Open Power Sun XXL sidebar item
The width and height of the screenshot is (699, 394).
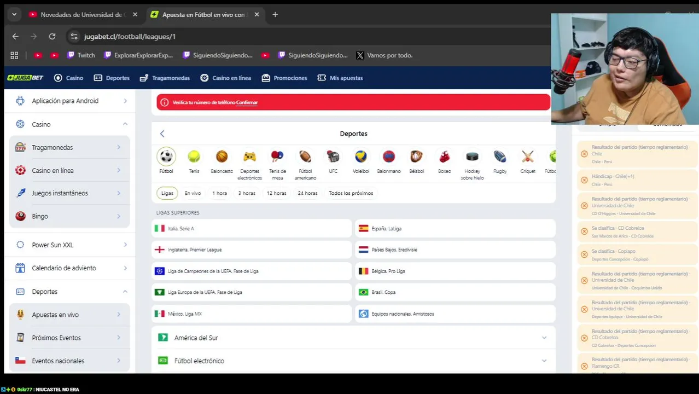point(69,245)
